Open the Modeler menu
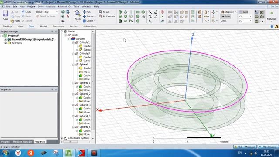Screen dimensions: 279x157 coord(51,7)
